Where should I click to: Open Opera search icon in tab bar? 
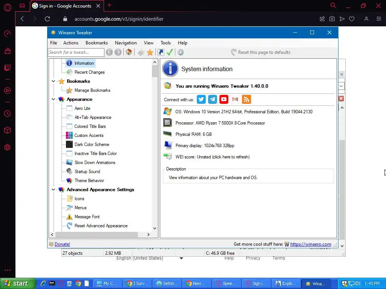pos(333,5)
